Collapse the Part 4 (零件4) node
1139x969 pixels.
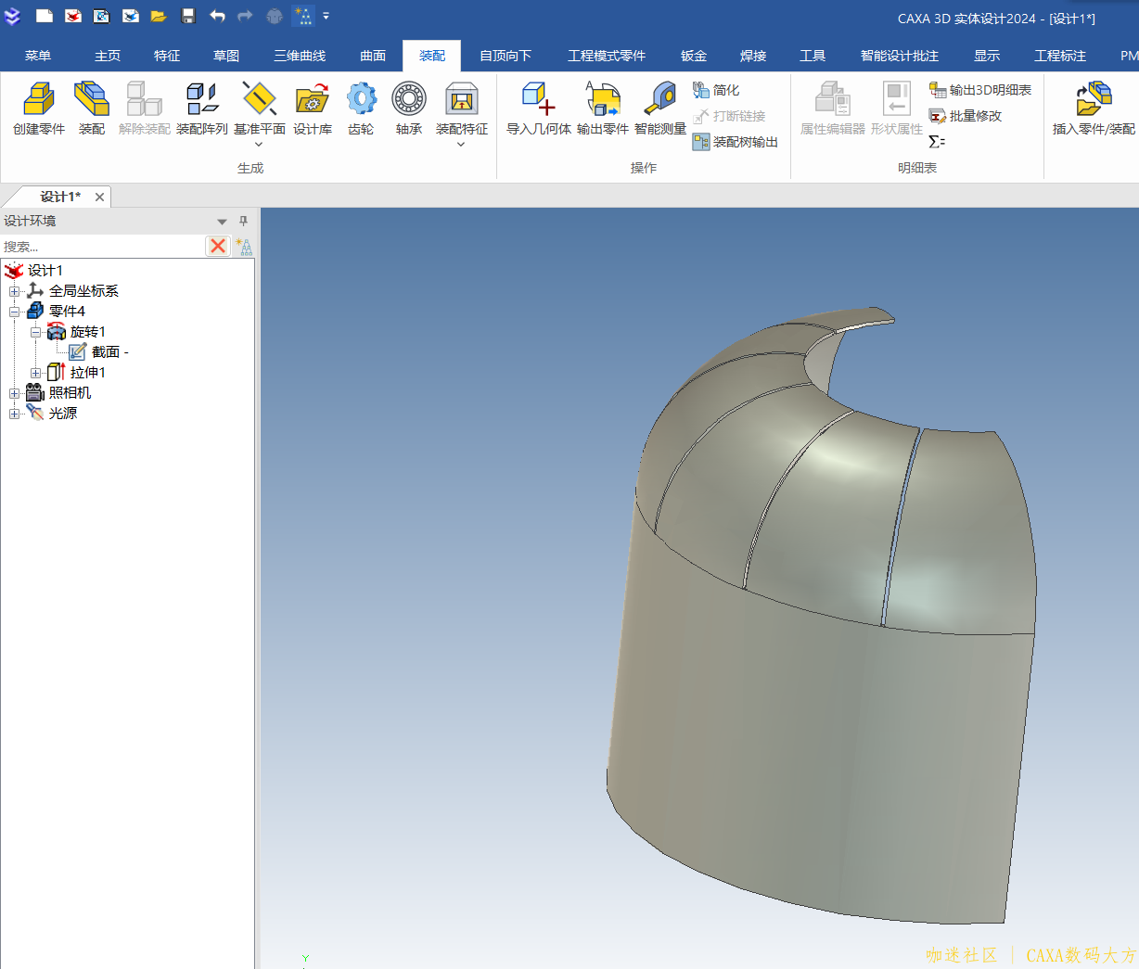pos(14,312)
